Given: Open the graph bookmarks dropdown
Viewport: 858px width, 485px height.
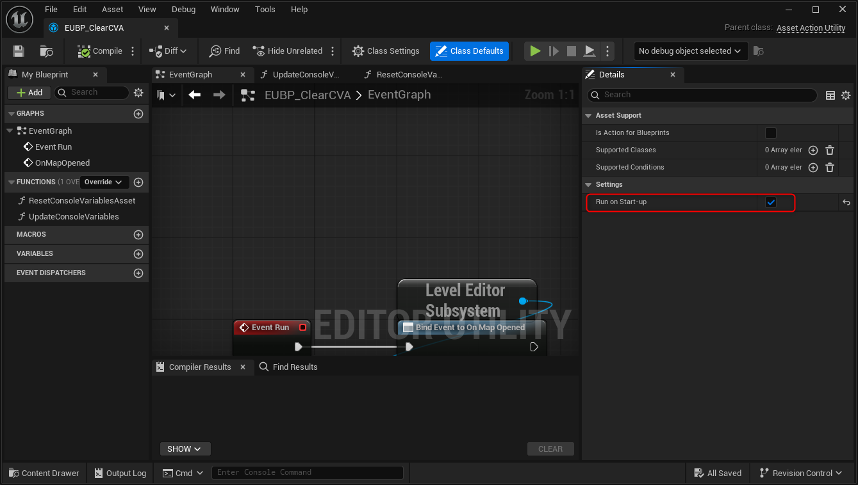Looking at the screenshot, I should (167, 95).
